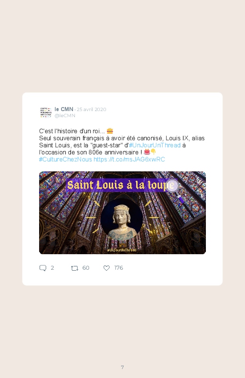The height and width of the screenshot is (378, 245).
Task: Click the birthday cake emoji
Action: [x=147, y=152]
